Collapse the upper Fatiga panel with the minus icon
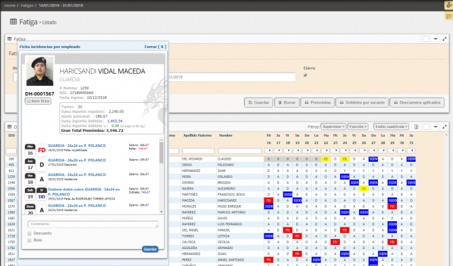 pyautogui.click(x=435, y=39)
